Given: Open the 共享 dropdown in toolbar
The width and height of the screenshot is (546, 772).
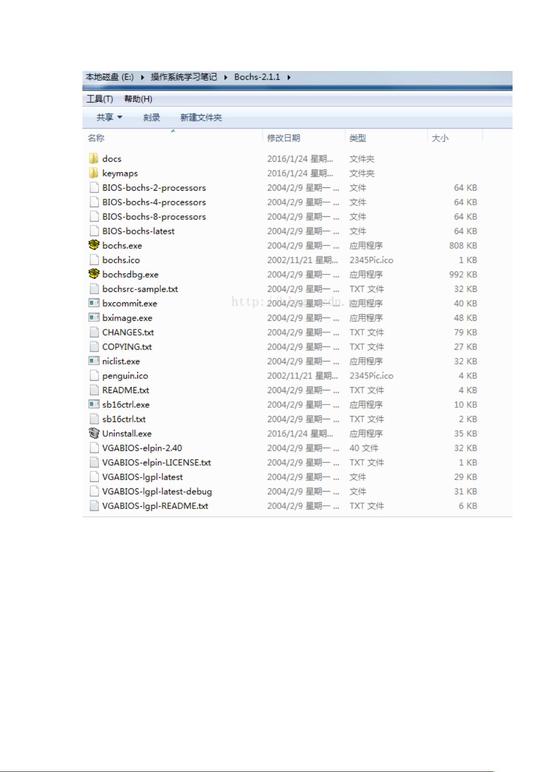Looking at the screenshot, I should (x=109, y=117).
